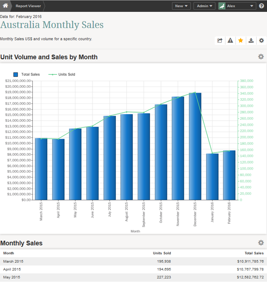Toggle the Units Sold legend series

pos(67,74)
